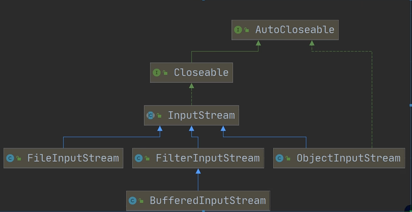Click the class icon beside ObjectInputStream
412x212 pixels.
point(279,158)
